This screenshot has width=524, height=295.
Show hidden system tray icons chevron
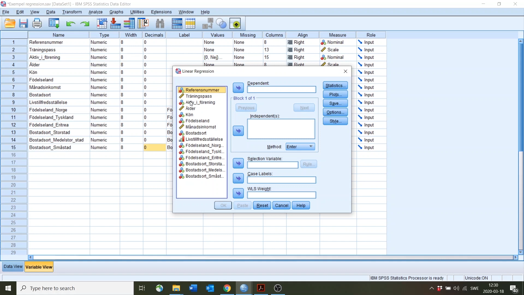pos(431,288)
